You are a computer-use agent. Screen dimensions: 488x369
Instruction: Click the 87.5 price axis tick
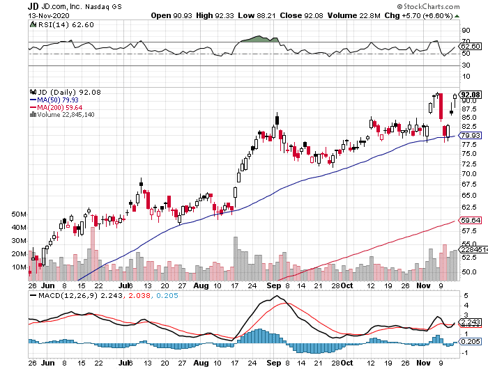[x=468, y=109]
